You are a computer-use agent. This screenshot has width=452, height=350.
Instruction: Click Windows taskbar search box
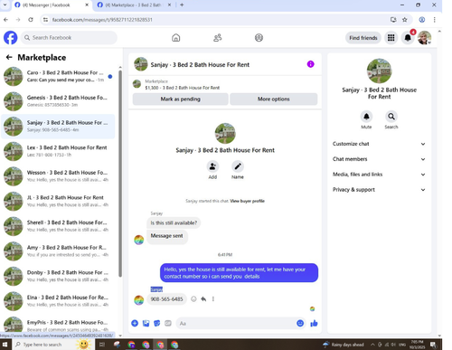[52, 345]
